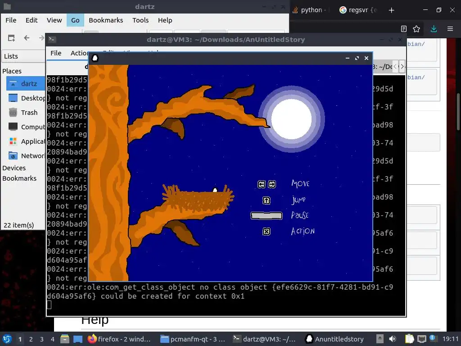Open Computer in the Places sidebar
This screenshot has width=461, height=346.
coord(26,127)
